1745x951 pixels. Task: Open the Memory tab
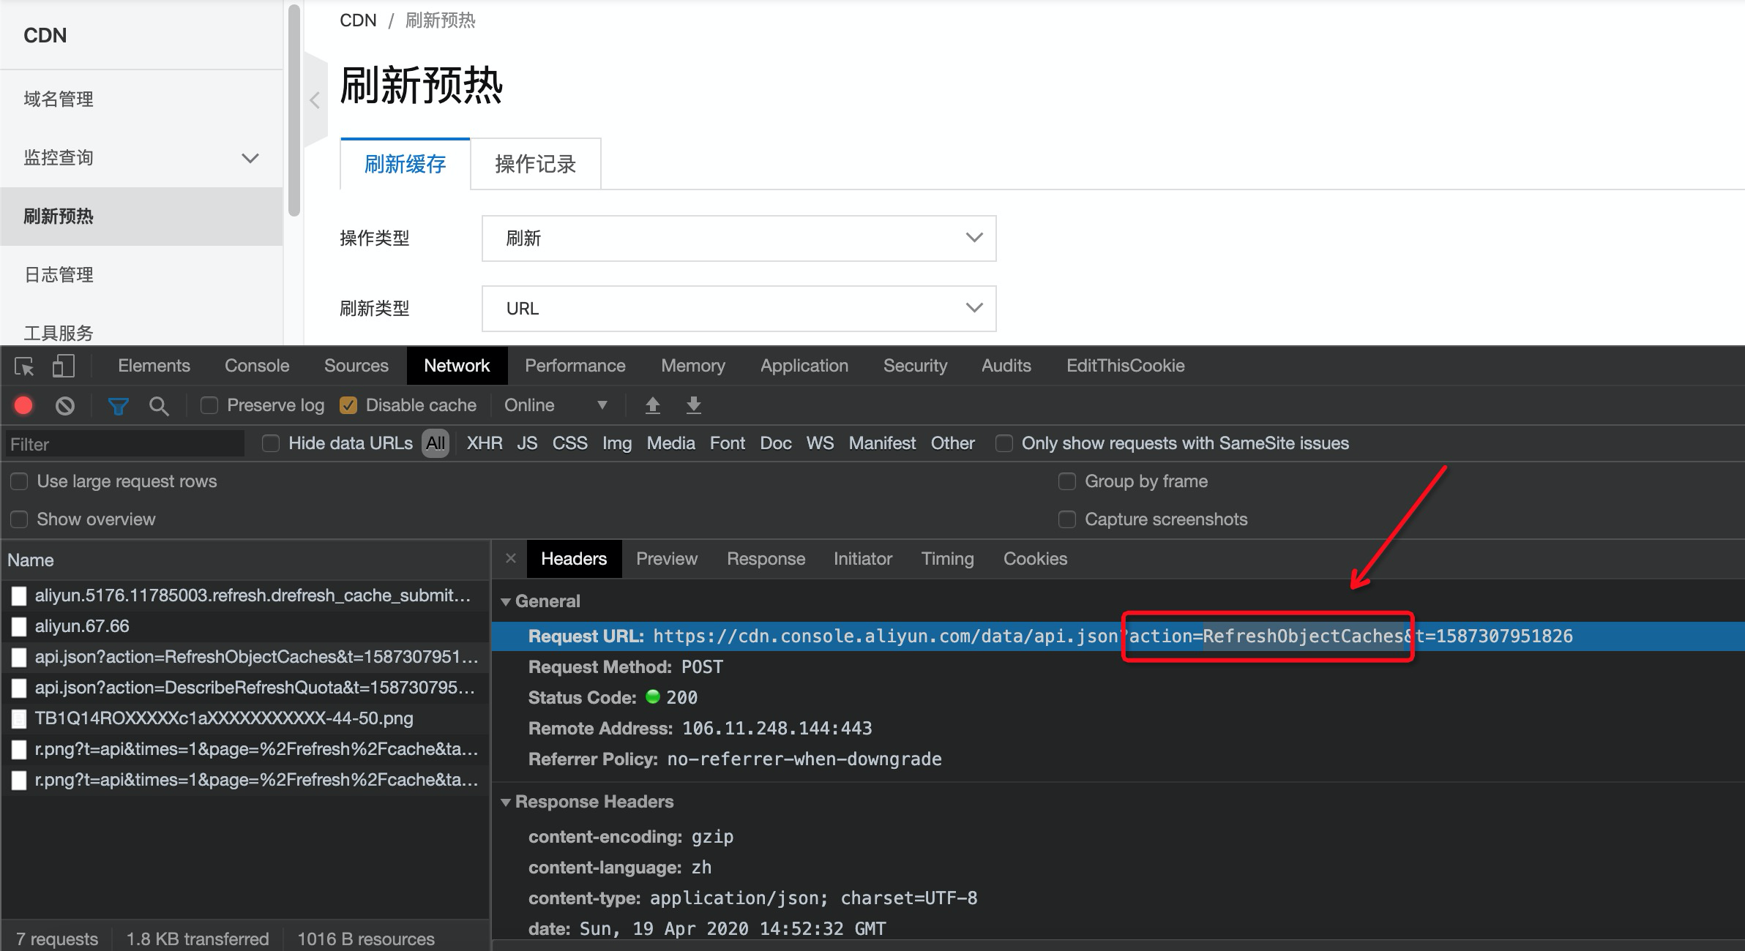pos(693,366)
